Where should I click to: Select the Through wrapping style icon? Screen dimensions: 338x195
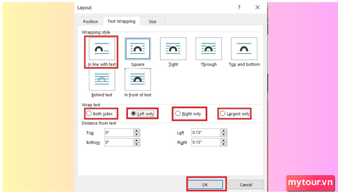(209, 49)
